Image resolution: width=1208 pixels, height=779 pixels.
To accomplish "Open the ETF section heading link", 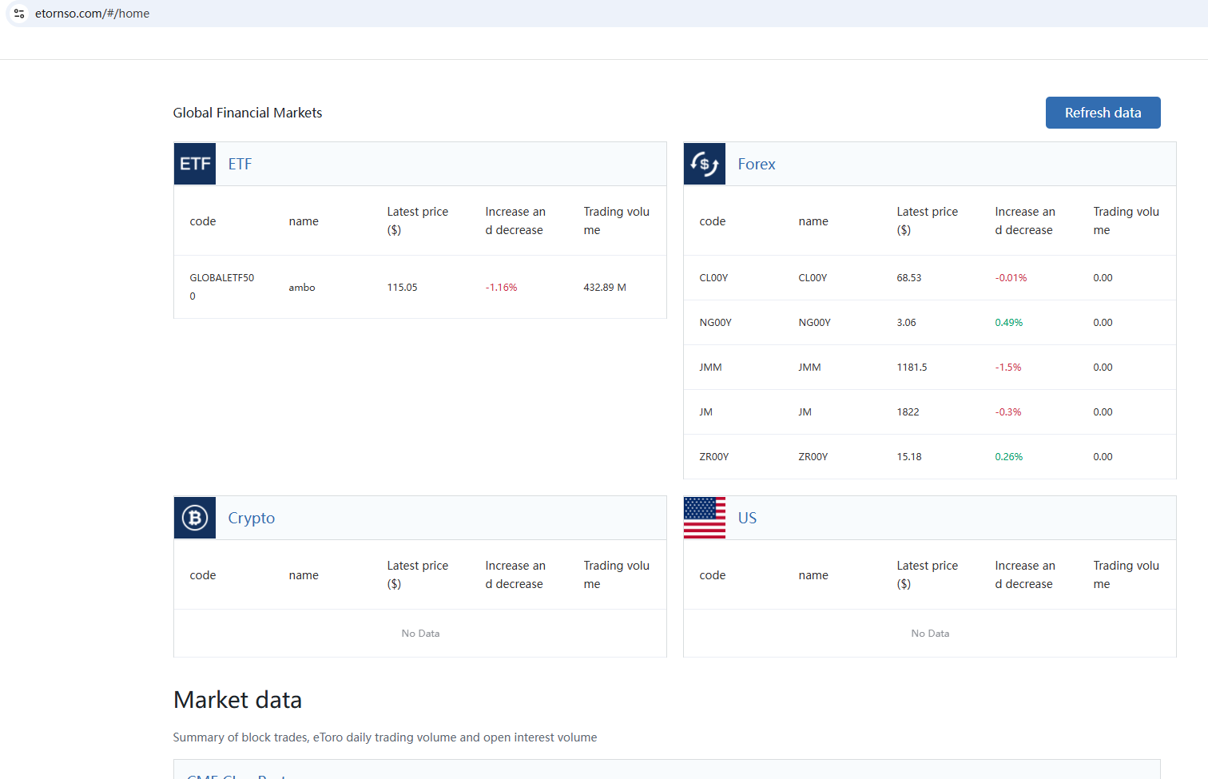I will pyautogui.click(x=240, y=164).
